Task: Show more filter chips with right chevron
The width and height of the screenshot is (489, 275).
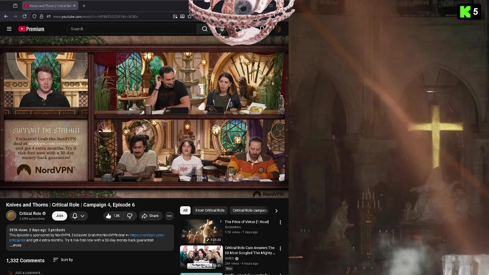Action: point(276,210)
